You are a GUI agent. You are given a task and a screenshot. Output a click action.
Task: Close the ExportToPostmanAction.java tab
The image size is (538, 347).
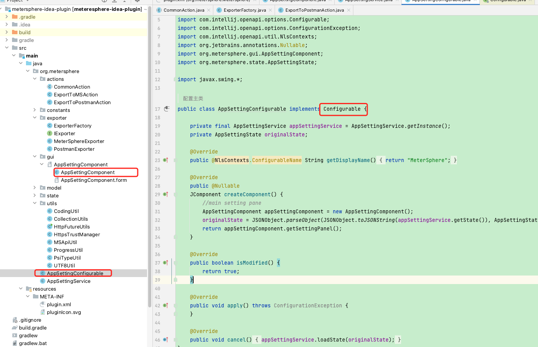[348, 10]
